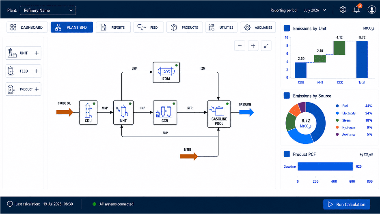The width and height of the screenshot is (380, 214).
Task: Click green status dot on IZOM
Action: point(177,65)
